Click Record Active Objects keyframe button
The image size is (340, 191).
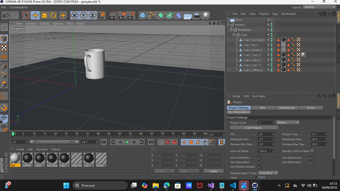(x=161, y=142)
